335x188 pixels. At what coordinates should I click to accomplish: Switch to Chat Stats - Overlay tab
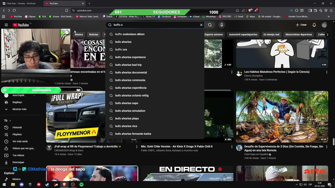click(x=21, y=3)
